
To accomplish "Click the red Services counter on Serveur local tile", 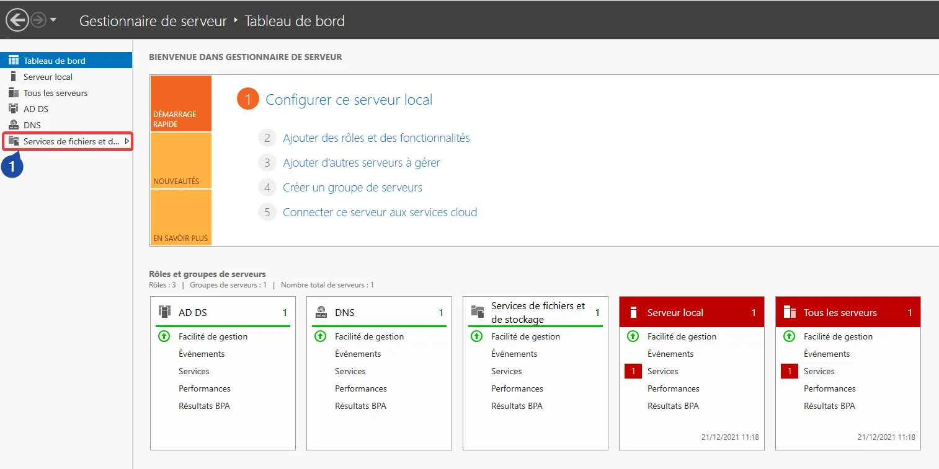I will pos(633,370).
